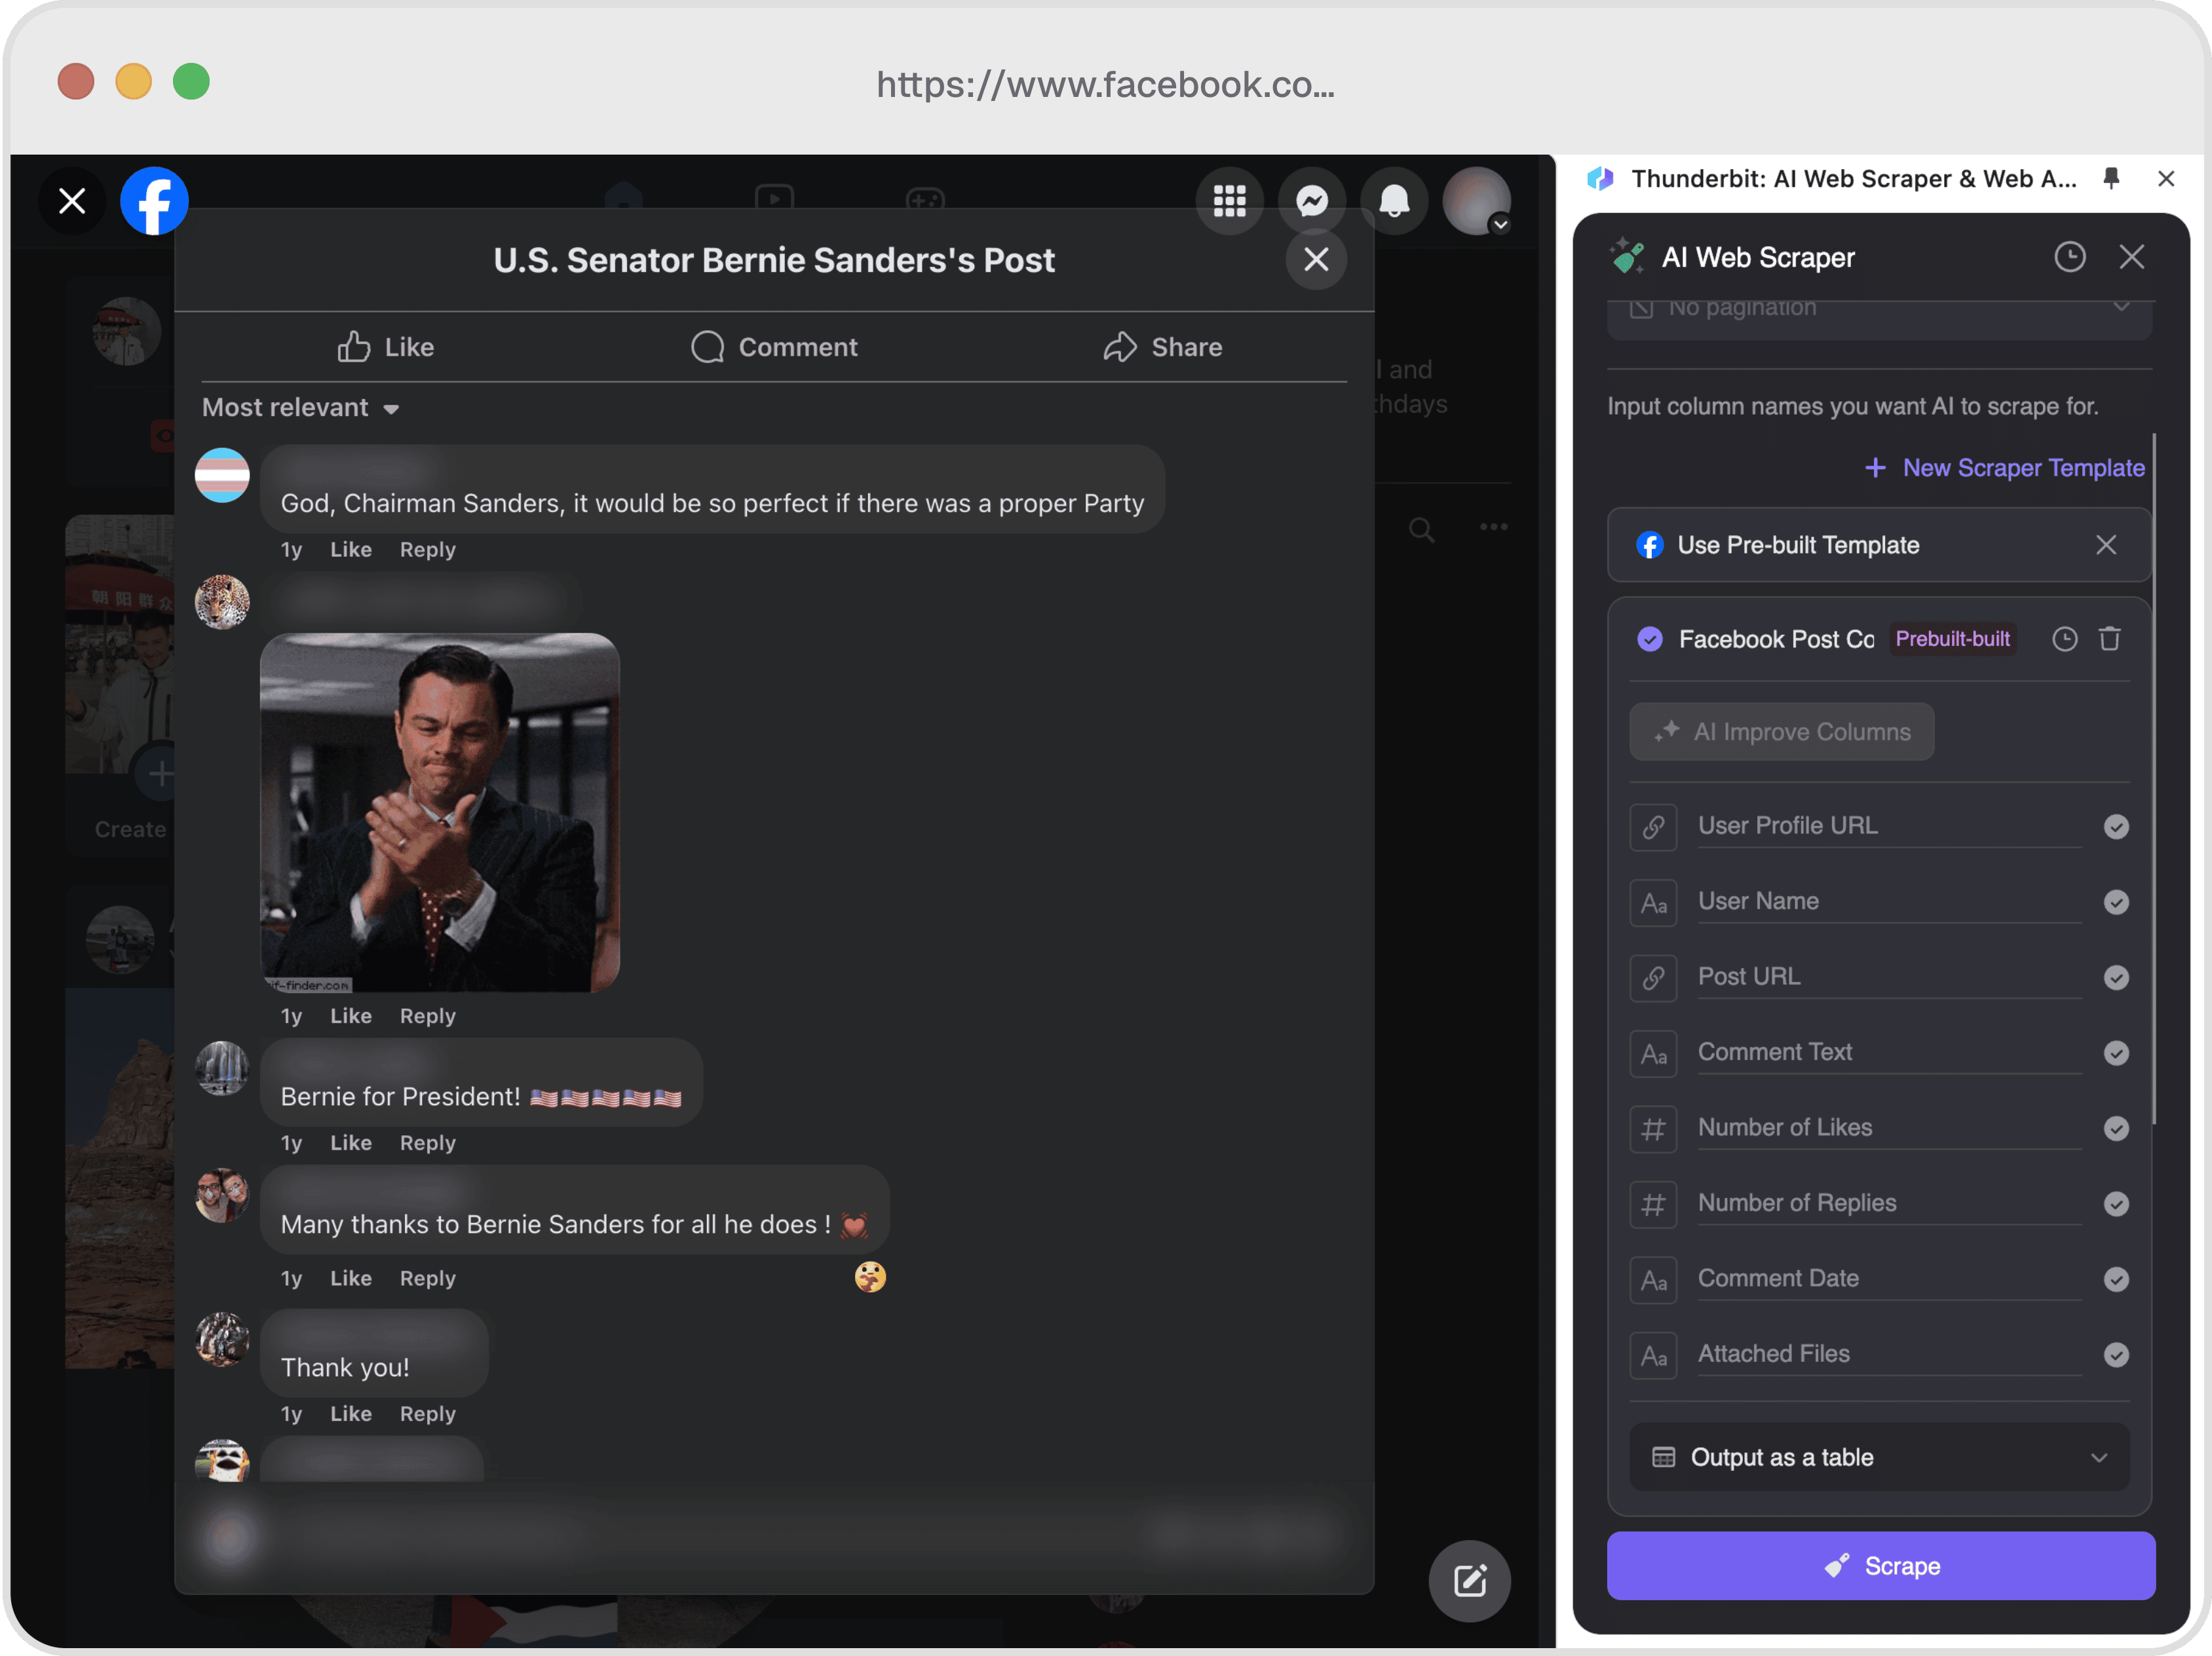Click the Prebuilt-built tag label
This screenshot has height=1656, width=2212.
tap(1952, 639)
